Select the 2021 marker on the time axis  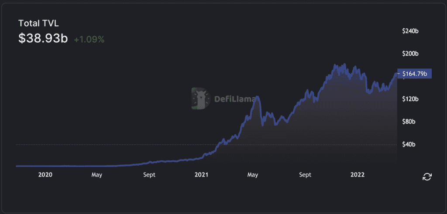201,175
